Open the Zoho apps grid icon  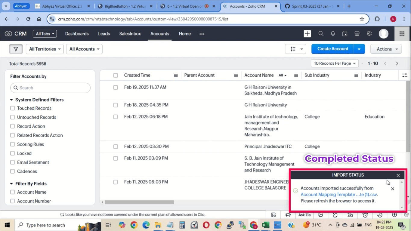pos(402,34)
